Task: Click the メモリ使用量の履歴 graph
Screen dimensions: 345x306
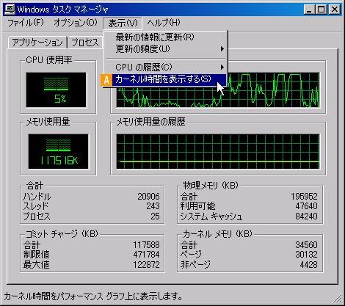Action: (x=218, y=151)
